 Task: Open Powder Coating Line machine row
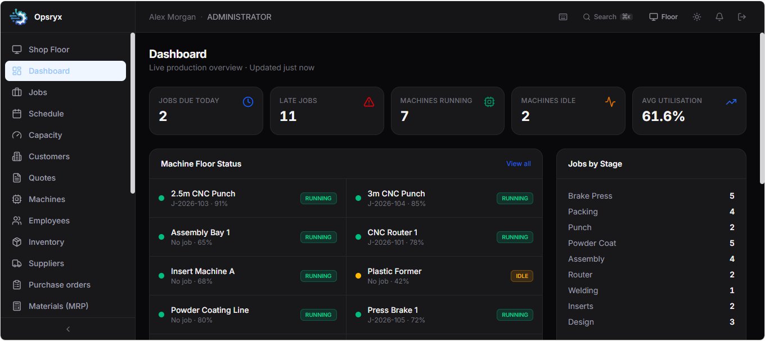(247, 315)
